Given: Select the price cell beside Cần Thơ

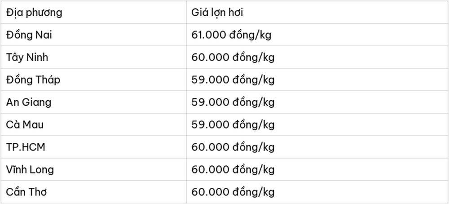Looking at the screenshot, I should pos(317,192).
